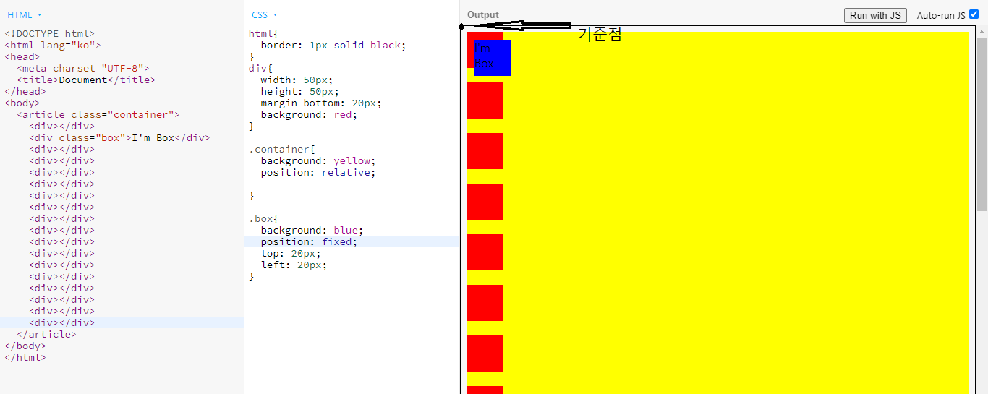This screenshot has width=988, height=394.
Task: Click the ".container{" selector line
Action: coord(282,149)
